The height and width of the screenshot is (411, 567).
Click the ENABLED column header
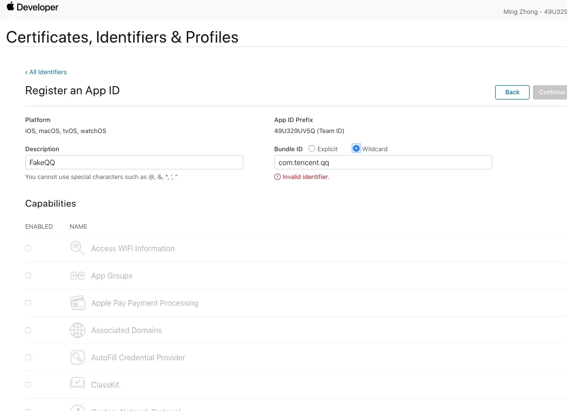[x=39, y=227]
